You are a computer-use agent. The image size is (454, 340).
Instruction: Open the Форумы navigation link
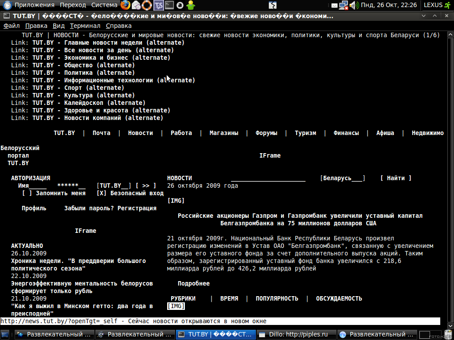266,133
